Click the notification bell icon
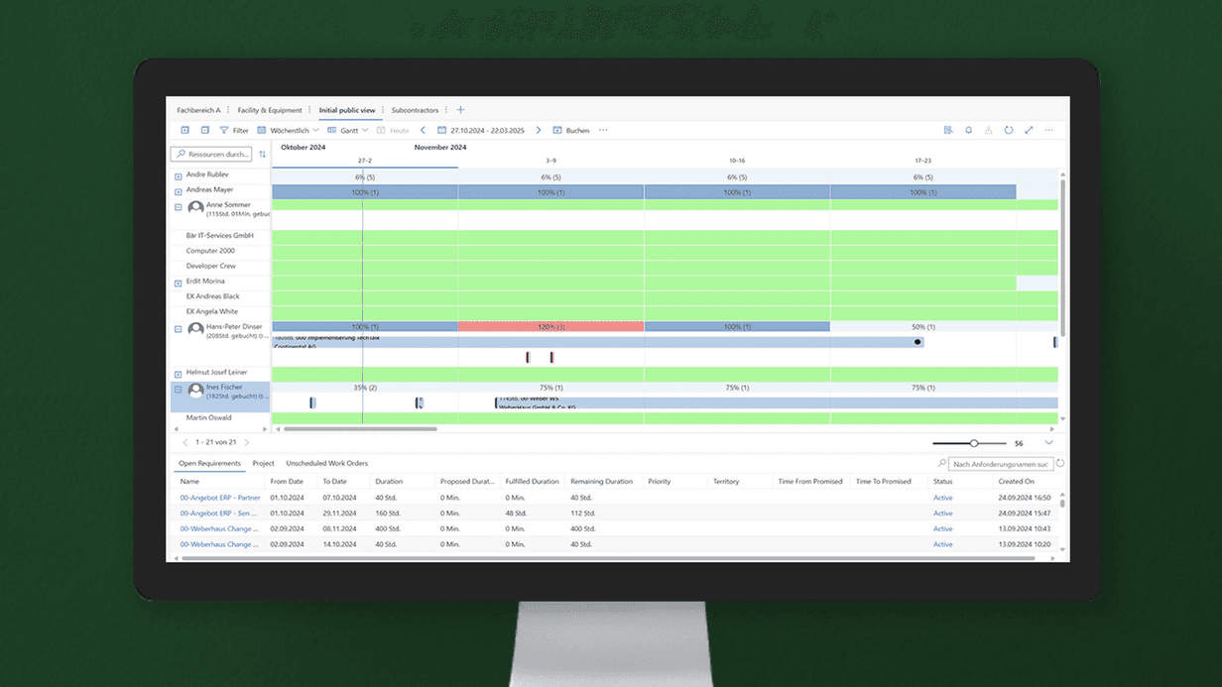The width and height of the screenshot is (1222, 687). 969,130
